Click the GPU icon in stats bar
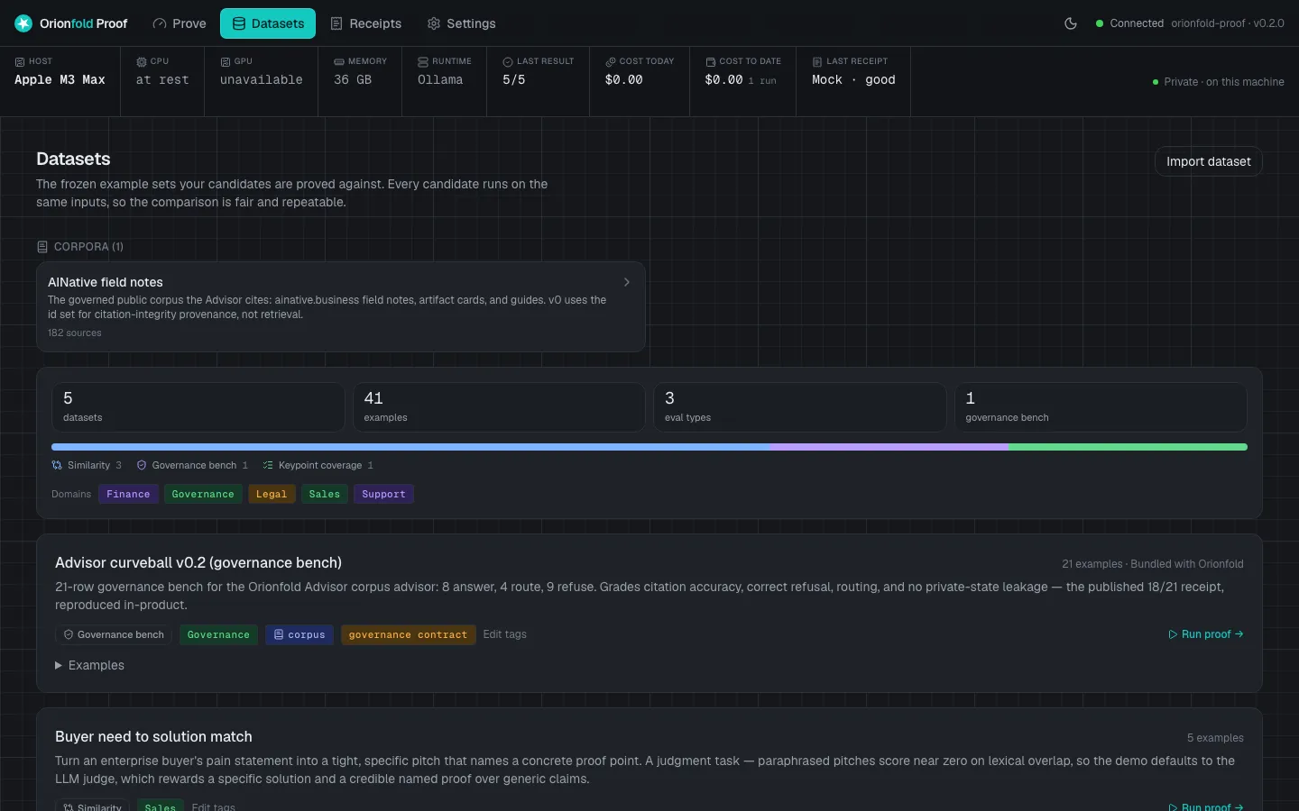This screenshot has width=1299, height=811. coord(226,61)
